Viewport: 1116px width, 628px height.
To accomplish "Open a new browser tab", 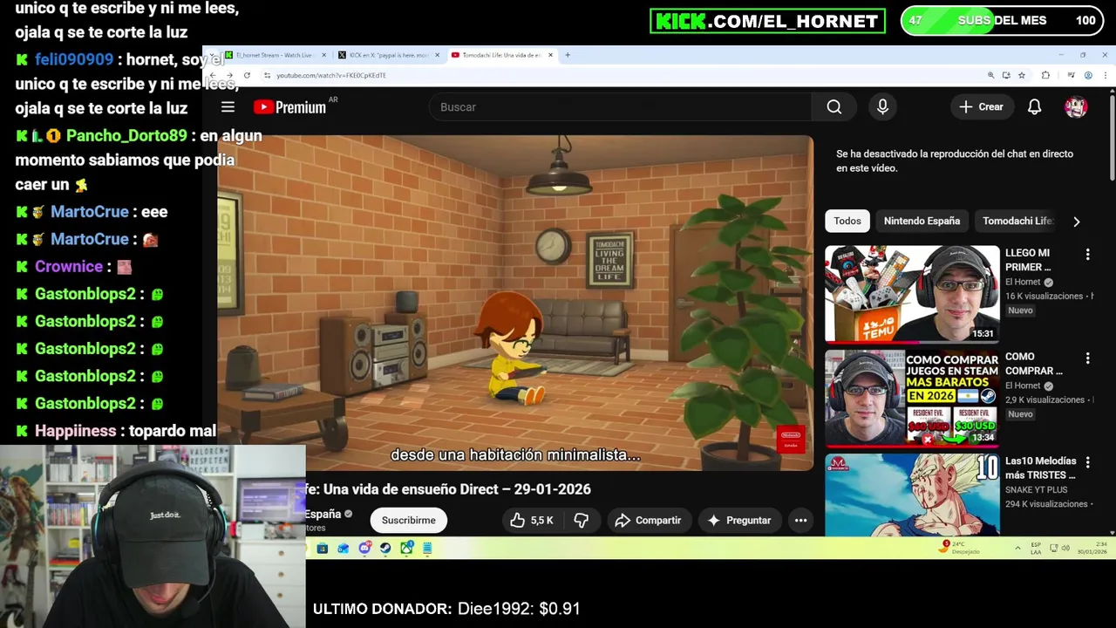I will pos(568,55).
